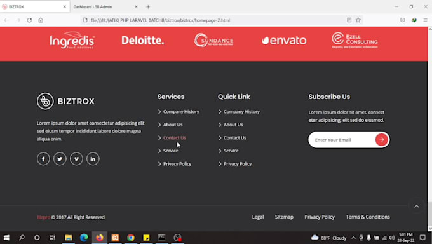Open Cortana from the taskbar
Screen dimensions: 432x244
tap(37, 238)
